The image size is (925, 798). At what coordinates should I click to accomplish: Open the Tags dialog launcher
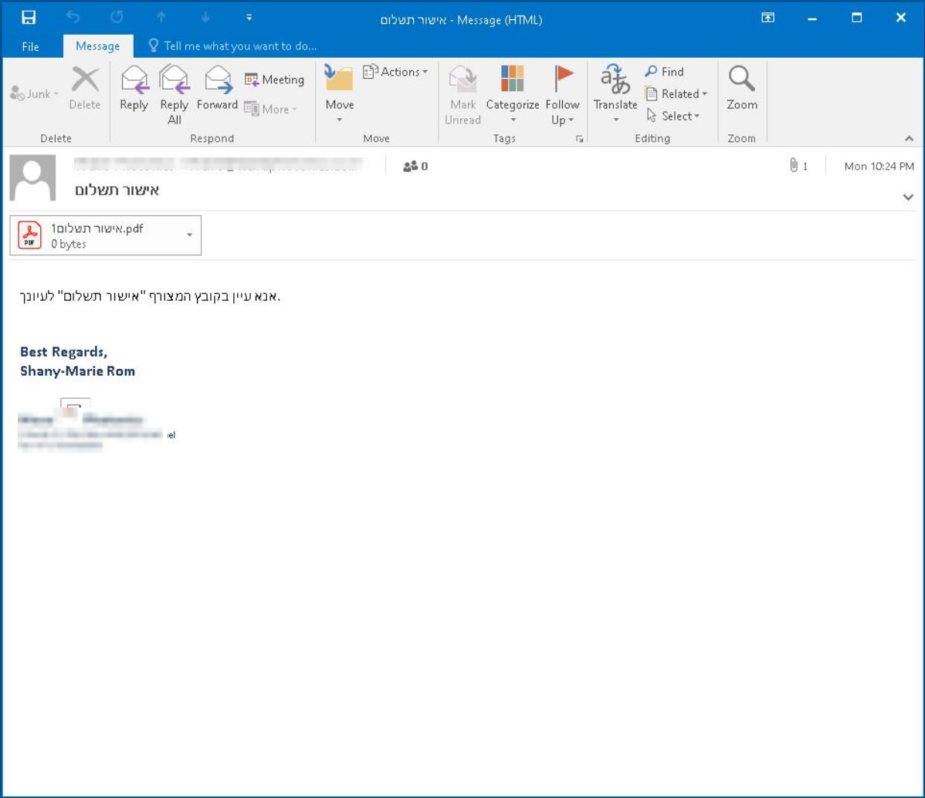580,139
